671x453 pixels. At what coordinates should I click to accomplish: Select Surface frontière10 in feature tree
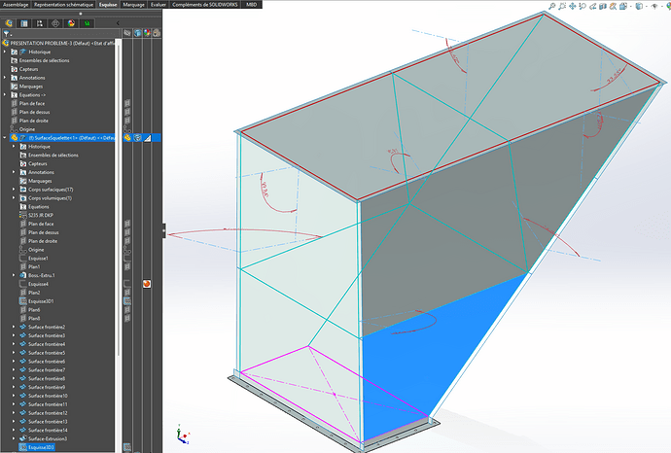pyautogui.click(x=47, y=396)
